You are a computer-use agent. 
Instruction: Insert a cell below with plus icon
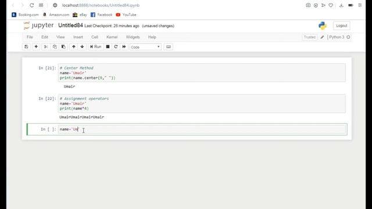[36, 46]
